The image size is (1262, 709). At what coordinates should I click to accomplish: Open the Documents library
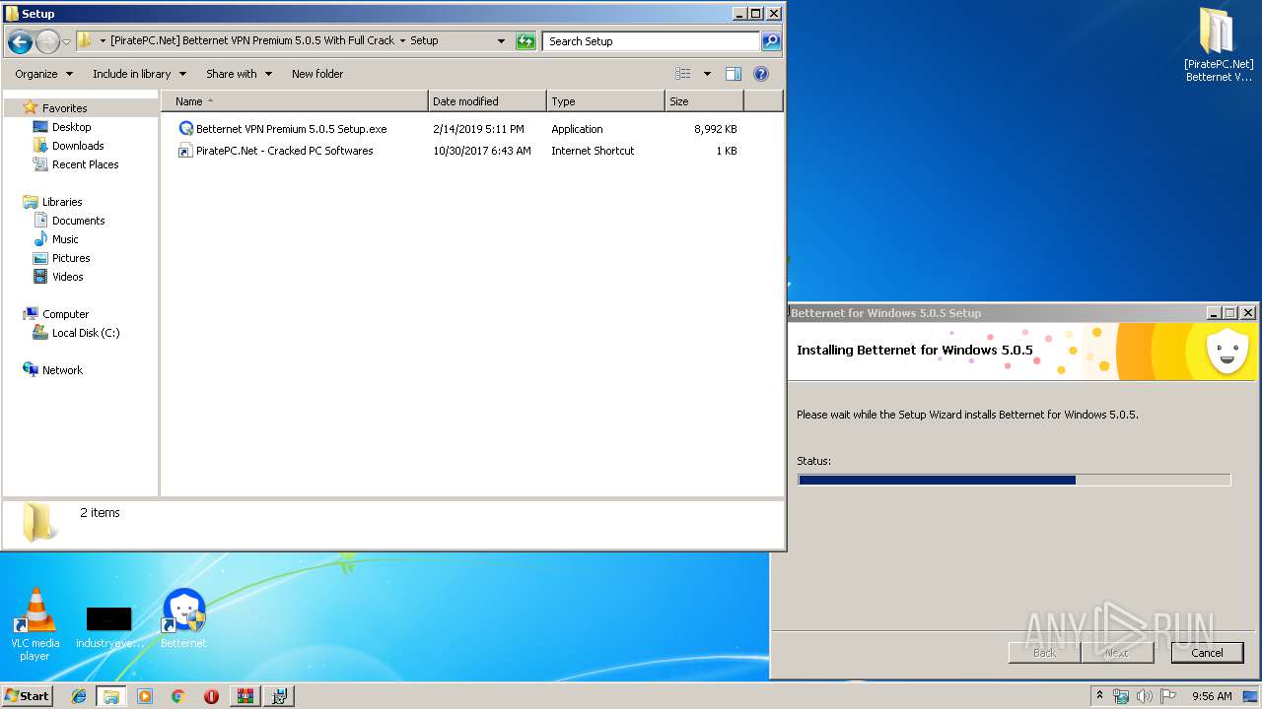pyautogui.click(x=78, y=221)
